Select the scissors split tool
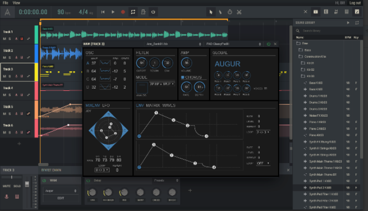The width and height of the screenshot is (368, 211). point(239,12)
